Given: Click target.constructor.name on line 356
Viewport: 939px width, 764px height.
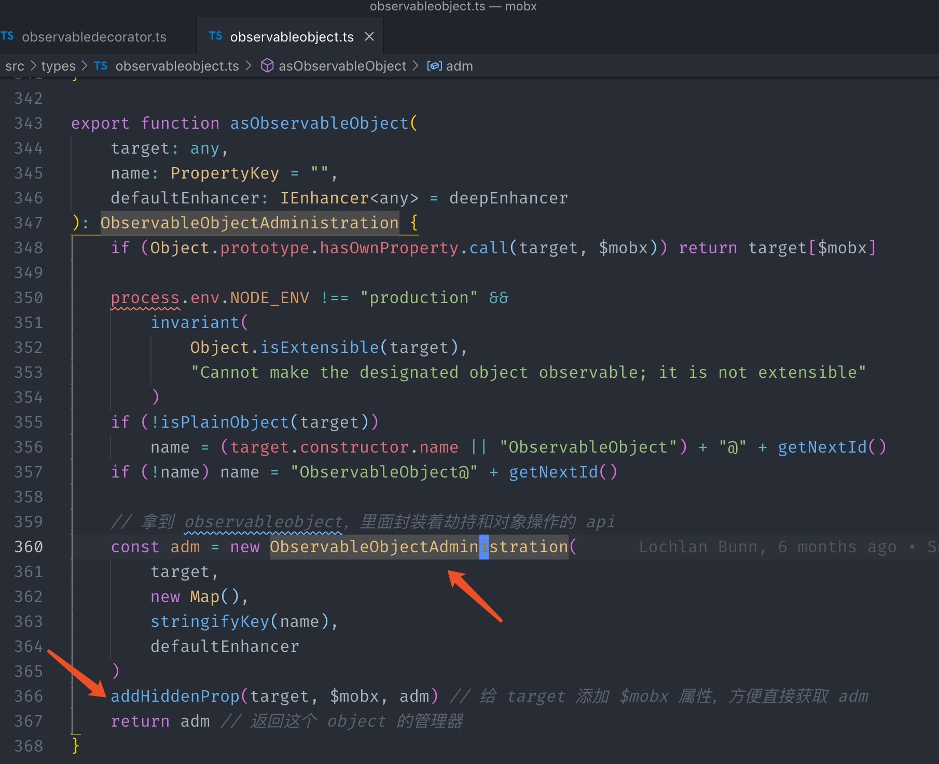Looking at the screenshot, I should 344,447.
